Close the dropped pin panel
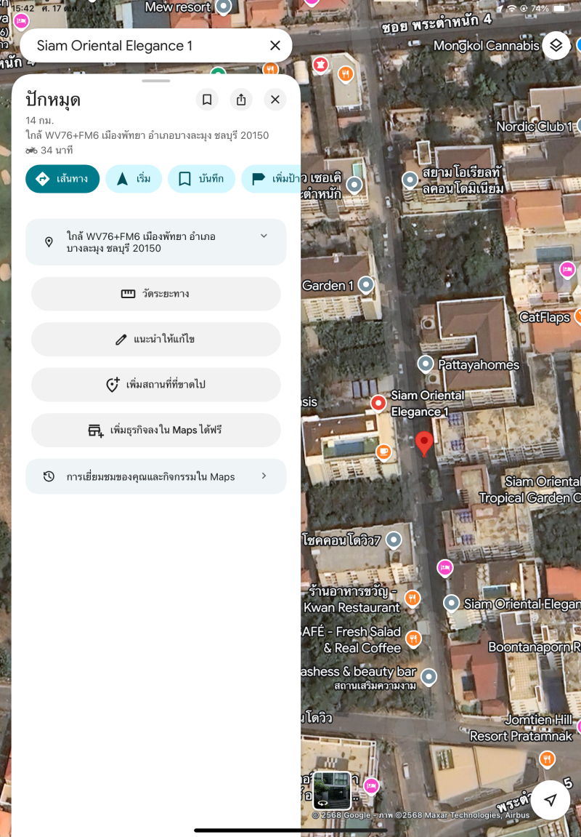 pyautogui.click(x=275, y=100)
